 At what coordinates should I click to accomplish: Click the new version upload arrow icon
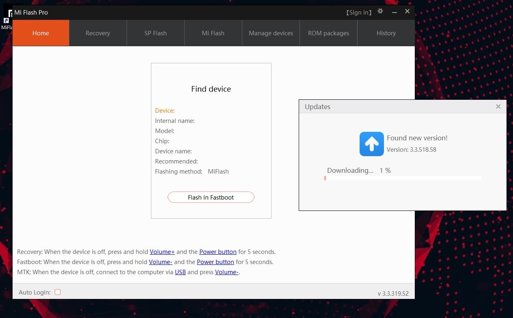point(371,144)
